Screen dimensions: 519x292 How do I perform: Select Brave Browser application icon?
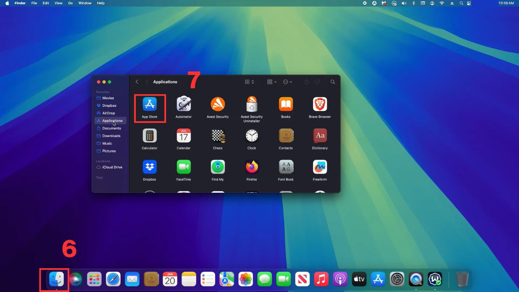(x=320, y=104)
